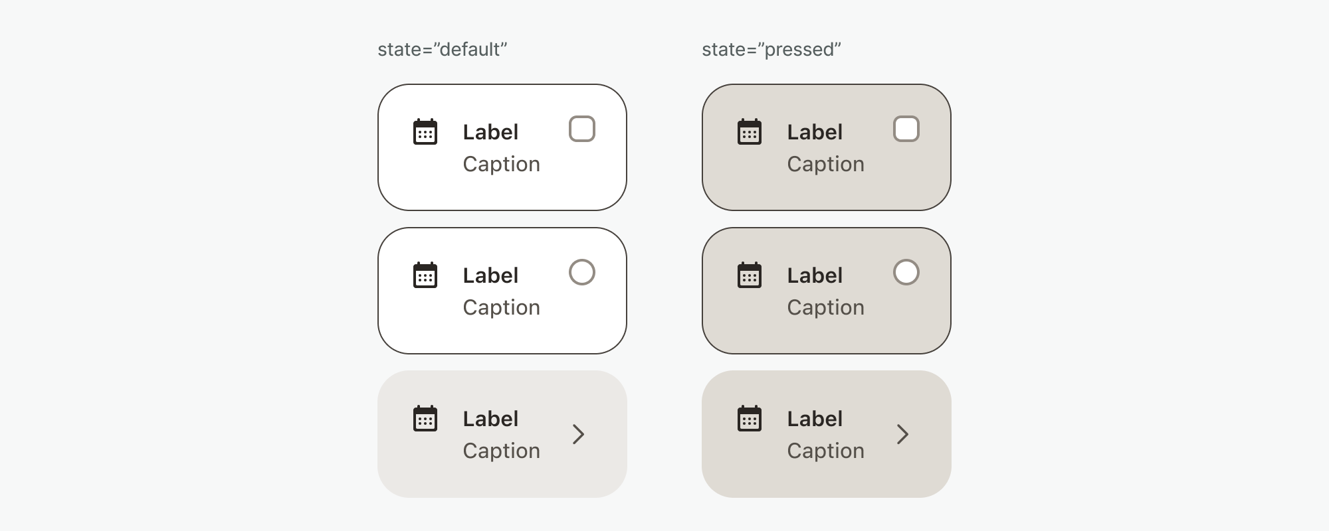Click Label text in default checkbox card

[490, 132]
